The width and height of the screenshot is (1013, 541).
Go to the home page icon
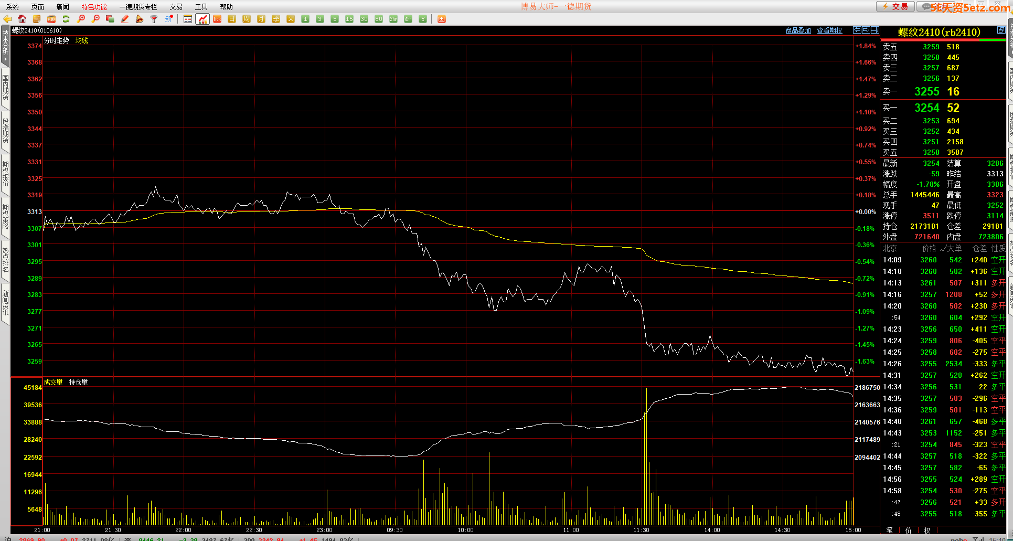pyautogui.click(x=22, y=19)
